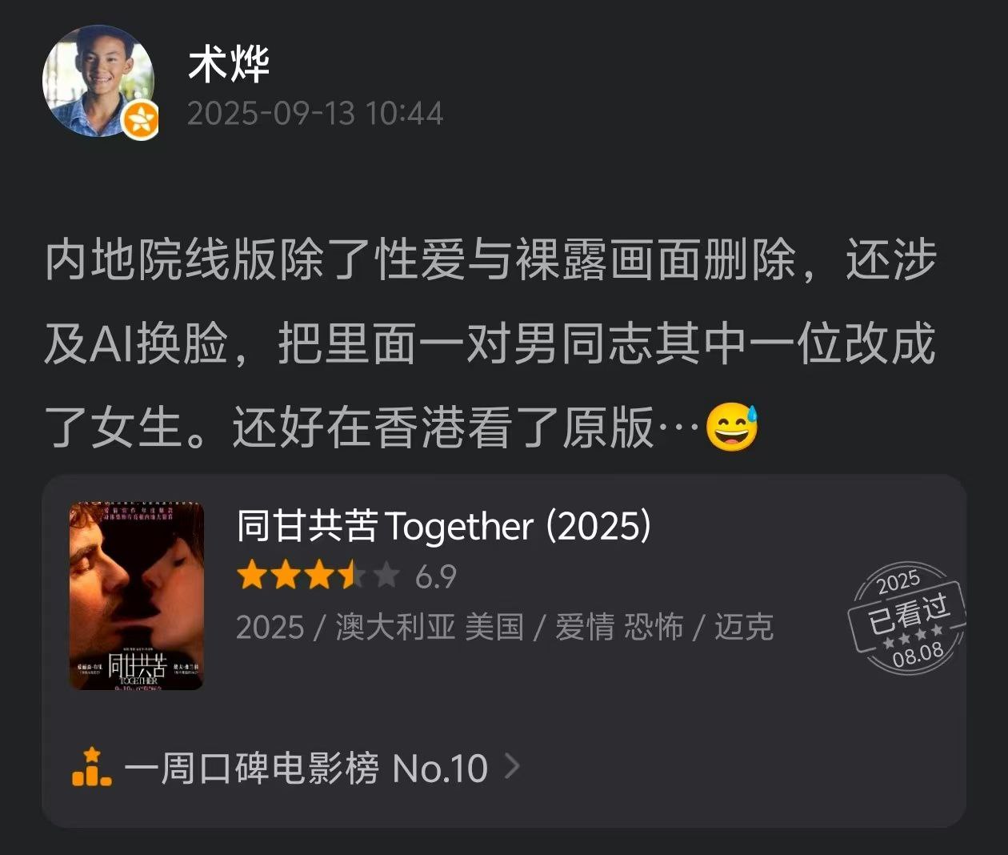Image resolution: width=1008 pixels, height=855 pixels.
Task: Click the last empty grey rating star
Action: 385,575
